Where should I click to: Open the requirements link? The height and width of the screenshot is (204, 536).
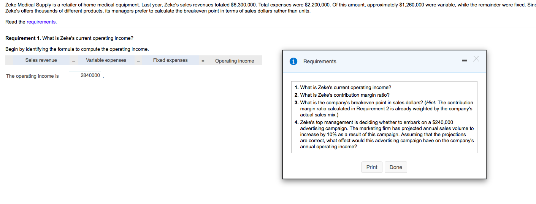coord(41,22)
